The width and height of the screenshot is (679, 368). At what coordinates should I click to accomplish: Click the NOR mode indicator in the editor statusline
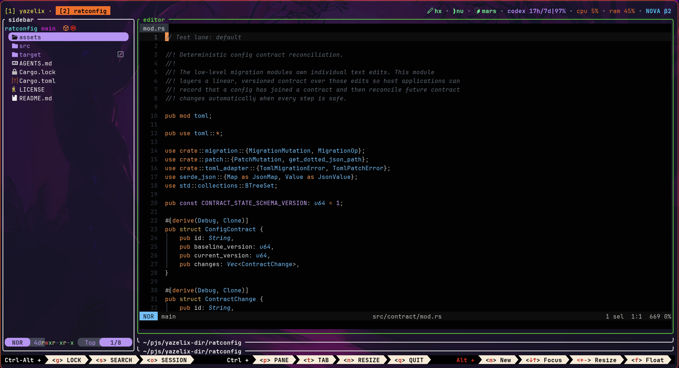(149, 316)
